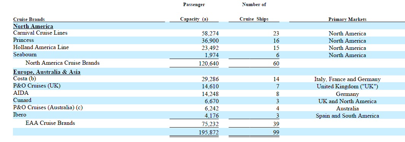Select the Europe, Australia & Asia heading
Viewport: 405px width, 142px height.
click(x=47, y=72)
